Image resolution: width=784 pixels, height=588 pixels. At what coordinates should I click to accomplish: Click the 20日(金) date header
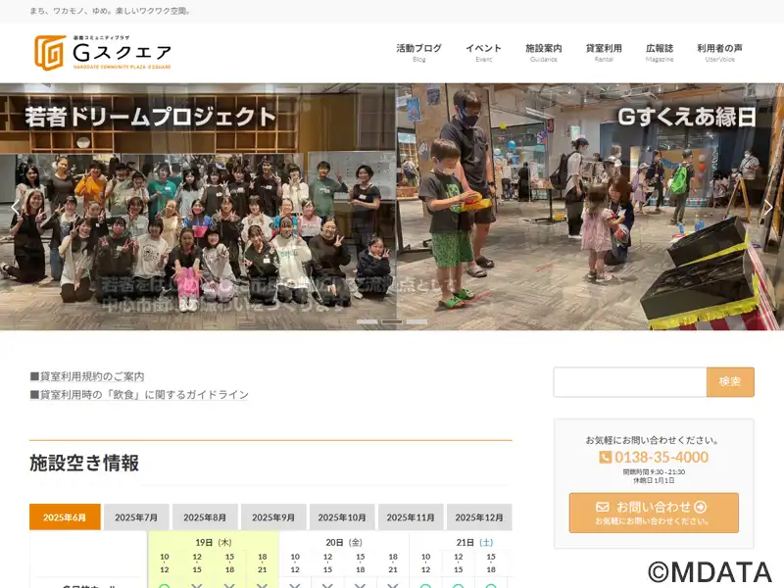pos(344,542)
